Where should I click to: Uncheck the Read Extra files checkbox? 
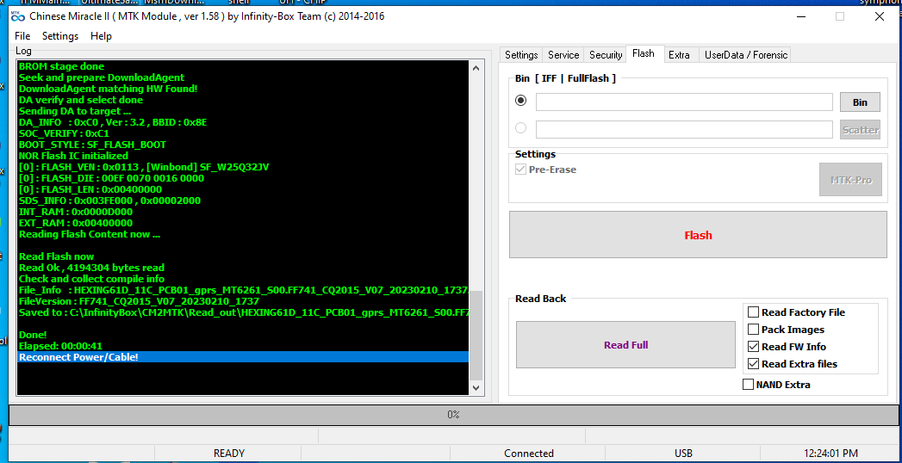coord(754,364)
